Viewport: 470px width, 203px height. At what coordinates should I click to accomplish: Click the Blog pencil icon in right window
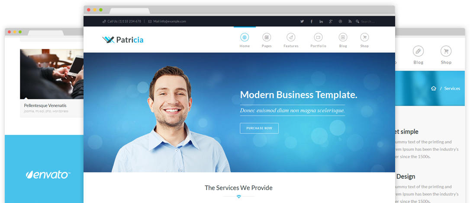tap(418, 51)
